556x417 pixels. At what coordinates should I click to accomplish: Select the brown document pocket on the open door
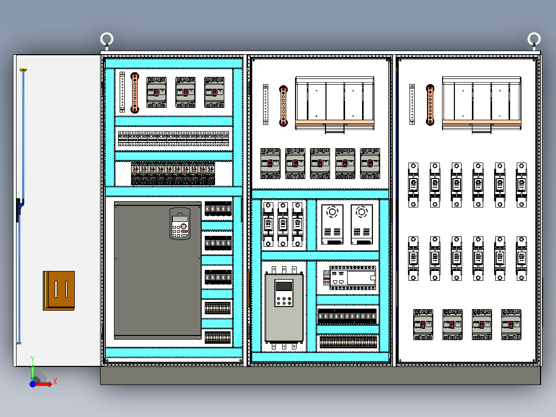pos(59,291)
